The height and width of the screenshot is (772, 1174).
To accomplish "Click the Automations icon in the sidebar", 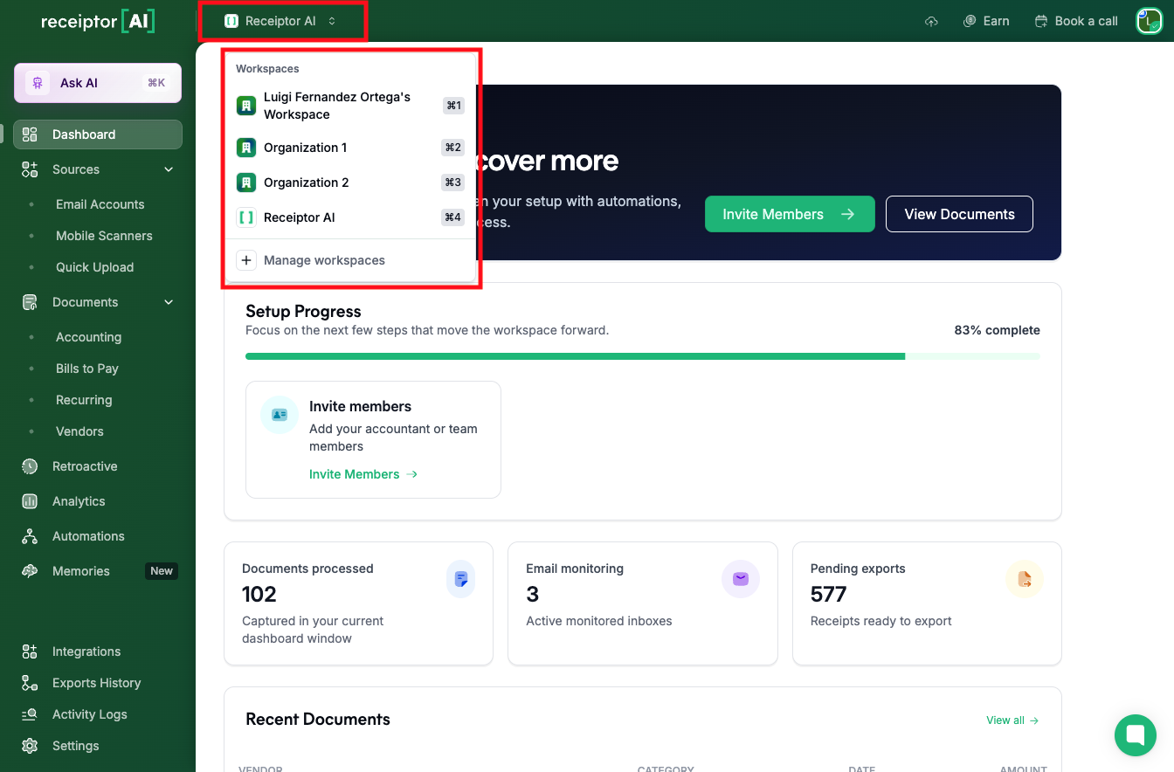I will coord(30,536).
